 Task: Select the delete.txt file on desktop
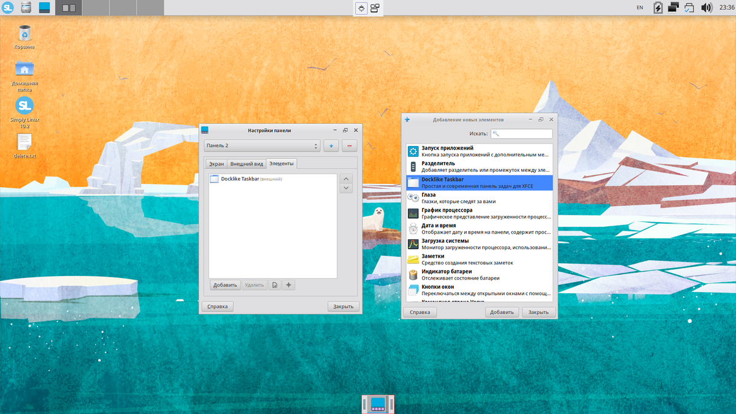pos(25,146)
